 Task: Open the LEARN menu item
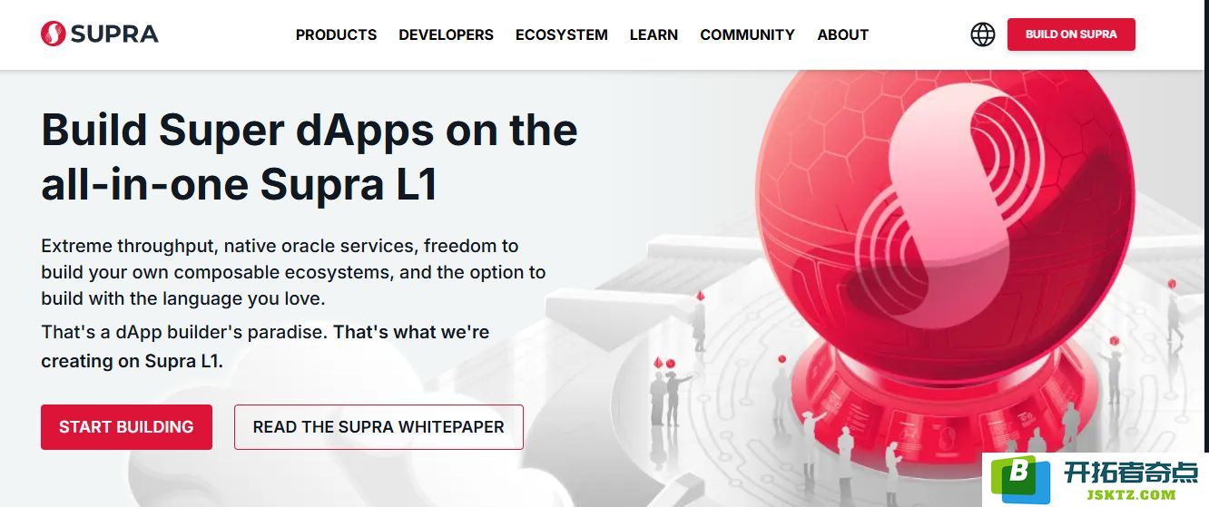(x=654, y=34)
